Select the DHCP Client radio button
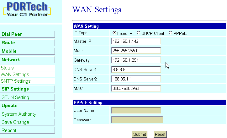227x138 pixels. coord(138,33)
